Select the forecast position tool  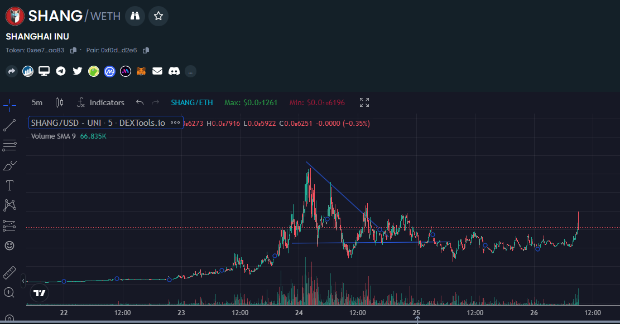click(x=9, y=225)
